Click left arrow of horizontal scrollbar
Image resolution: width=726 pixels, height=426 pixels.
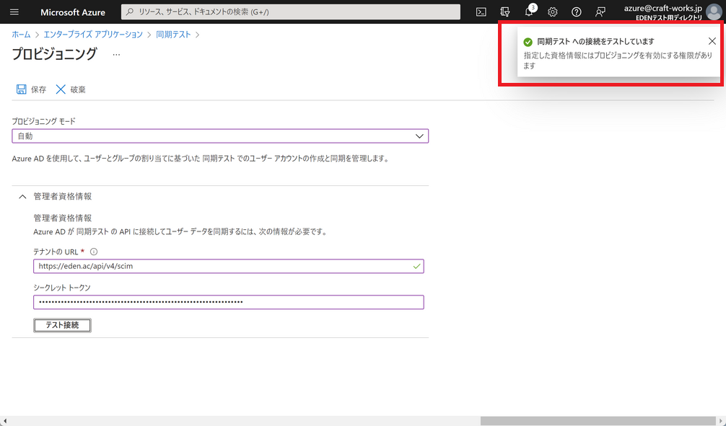tap(4, 421)
